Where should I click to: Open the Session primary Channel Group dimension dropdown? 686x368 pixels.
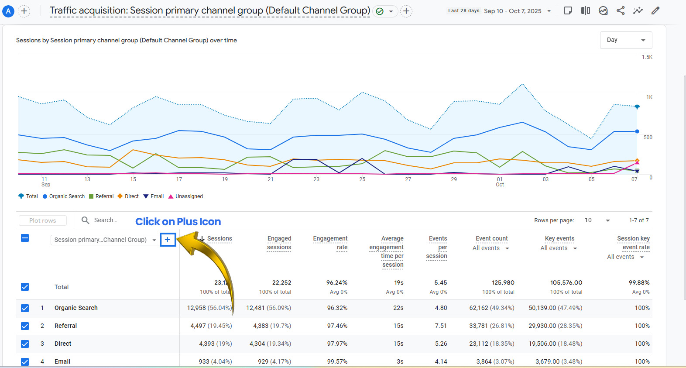point(105,240)
